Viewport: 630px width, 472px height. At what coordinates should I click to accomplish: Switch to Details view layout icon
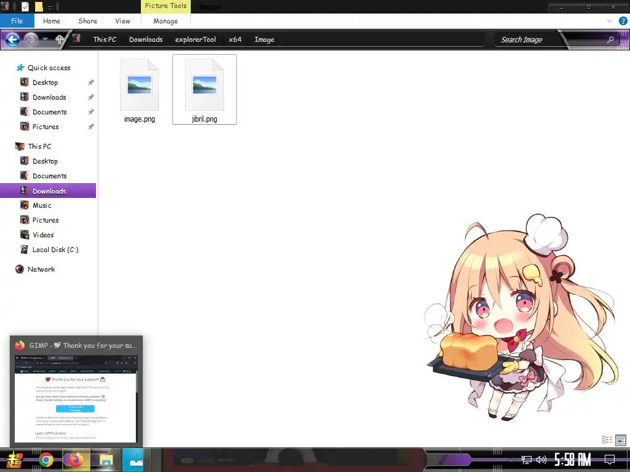pyautogui.click(x=607, y=440)
